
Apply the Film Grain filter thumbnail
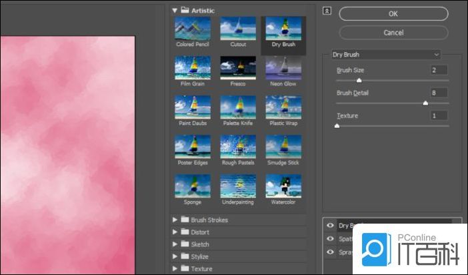pos(193,68)
